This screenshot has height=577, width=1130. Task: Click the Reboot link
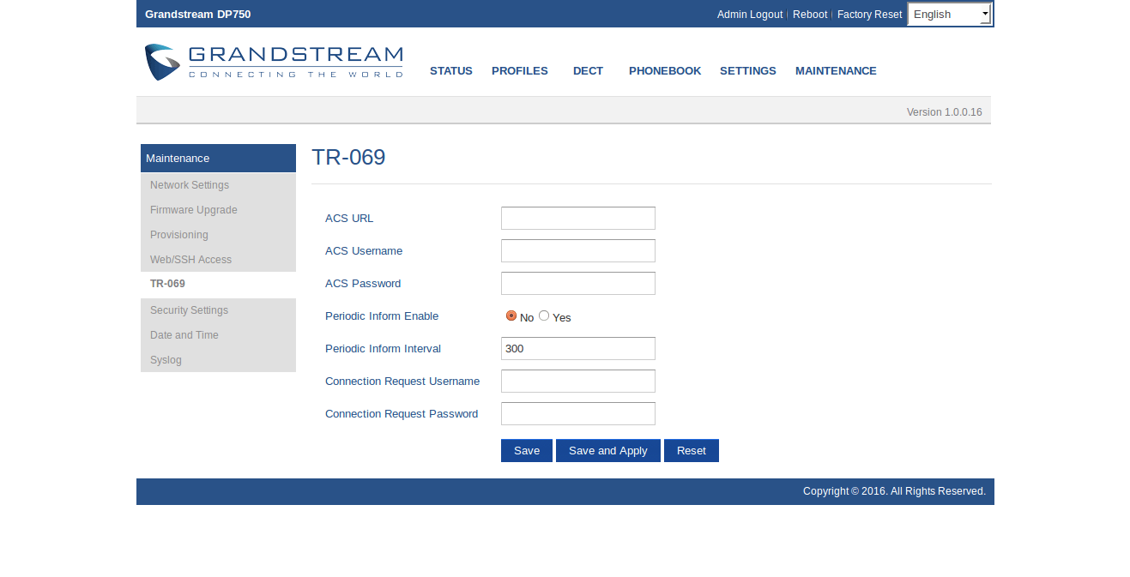click(x=809, y=15)
